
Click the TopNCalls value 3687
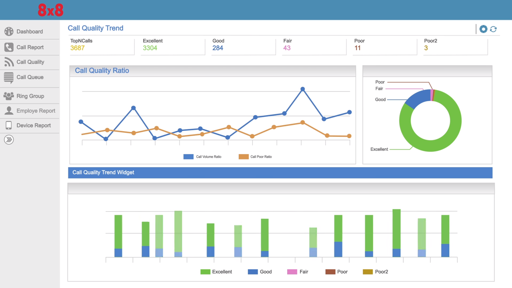click(x=77, y=48)
